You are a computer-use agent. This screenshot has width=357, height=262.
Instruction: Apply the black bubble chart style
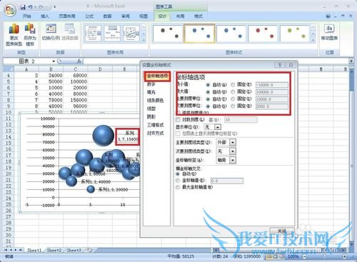click(x=168, y=34)
